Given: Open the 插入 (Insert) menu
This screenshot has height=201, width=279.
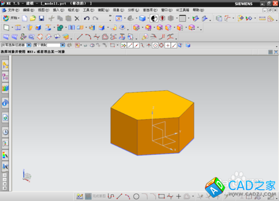Looking at the screenshot, I should [x=59, y=10].
